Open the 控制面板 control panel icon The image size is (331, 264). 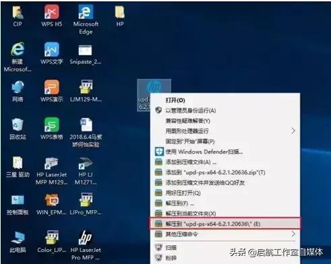tap(18, 205)
